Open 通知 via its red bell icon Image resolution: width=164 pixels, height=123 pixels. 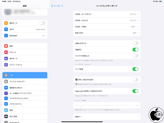(6, 46)
